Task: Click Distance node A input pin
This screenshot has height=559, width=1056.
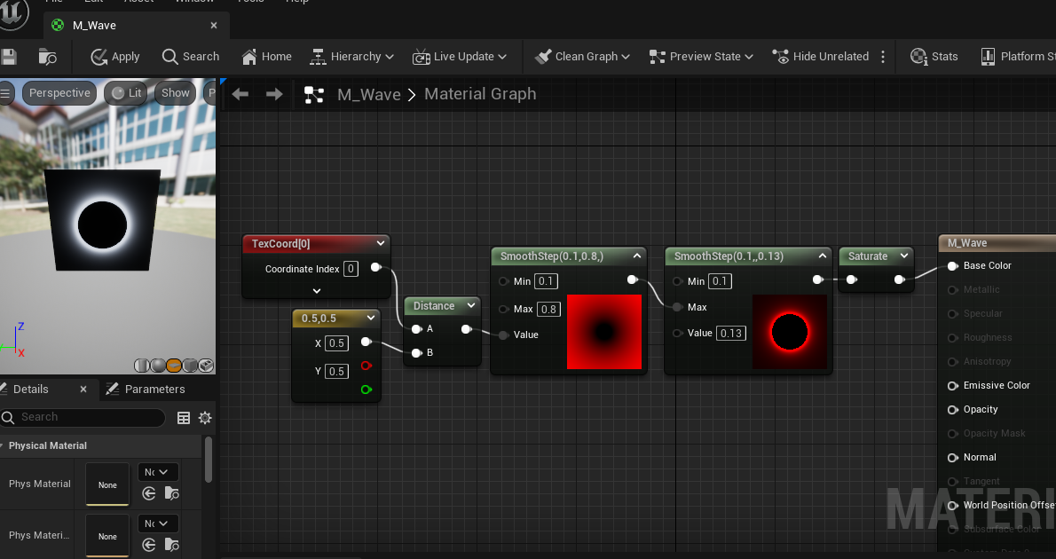Action: click(x=416, y=328)
